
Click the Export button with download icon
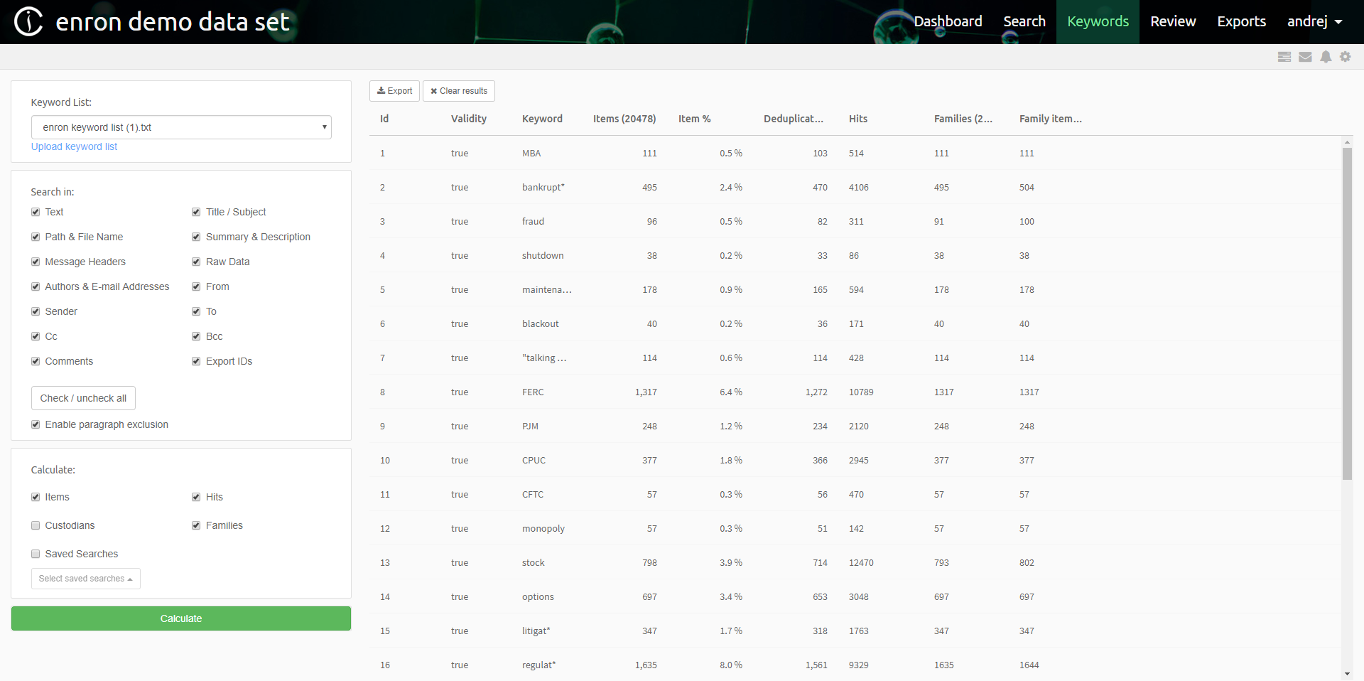coord(394,91)
